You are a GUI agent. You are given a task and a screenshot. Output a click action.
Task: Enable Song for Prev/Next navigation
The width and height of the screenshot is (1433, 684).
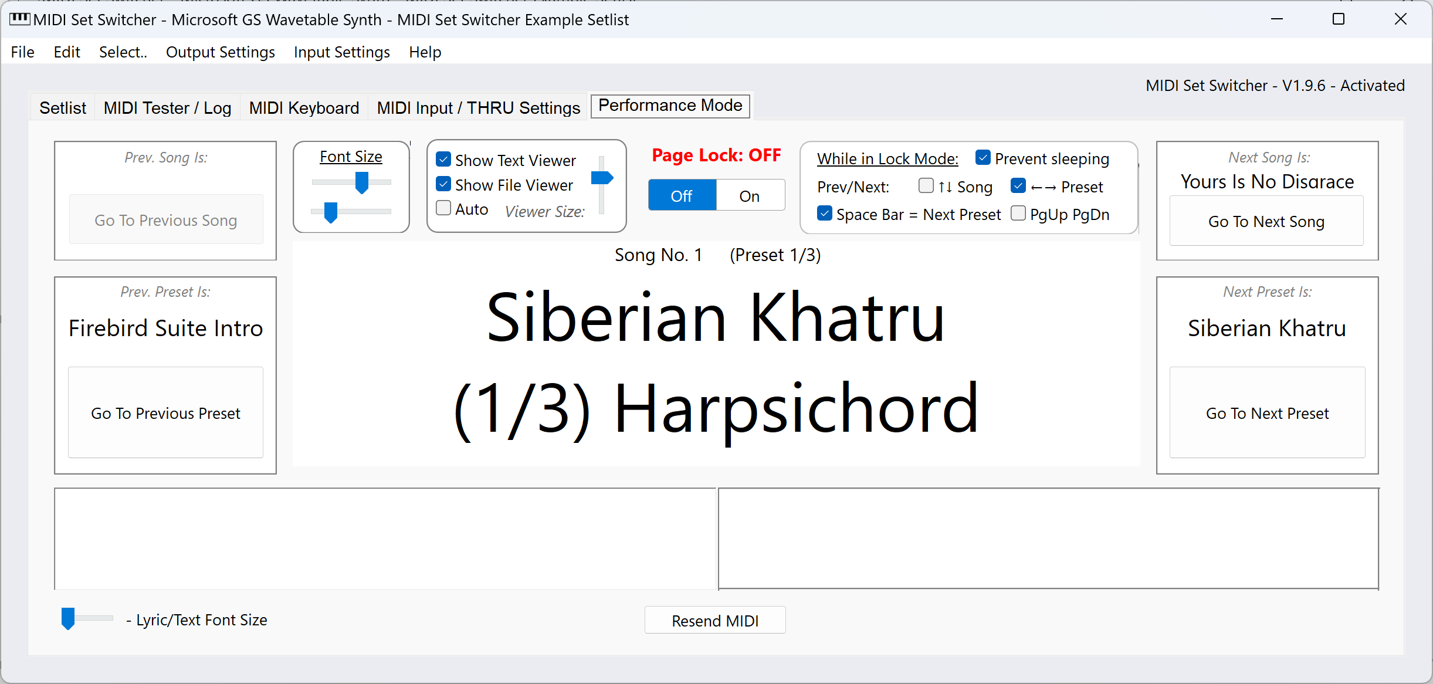(926, 185)
